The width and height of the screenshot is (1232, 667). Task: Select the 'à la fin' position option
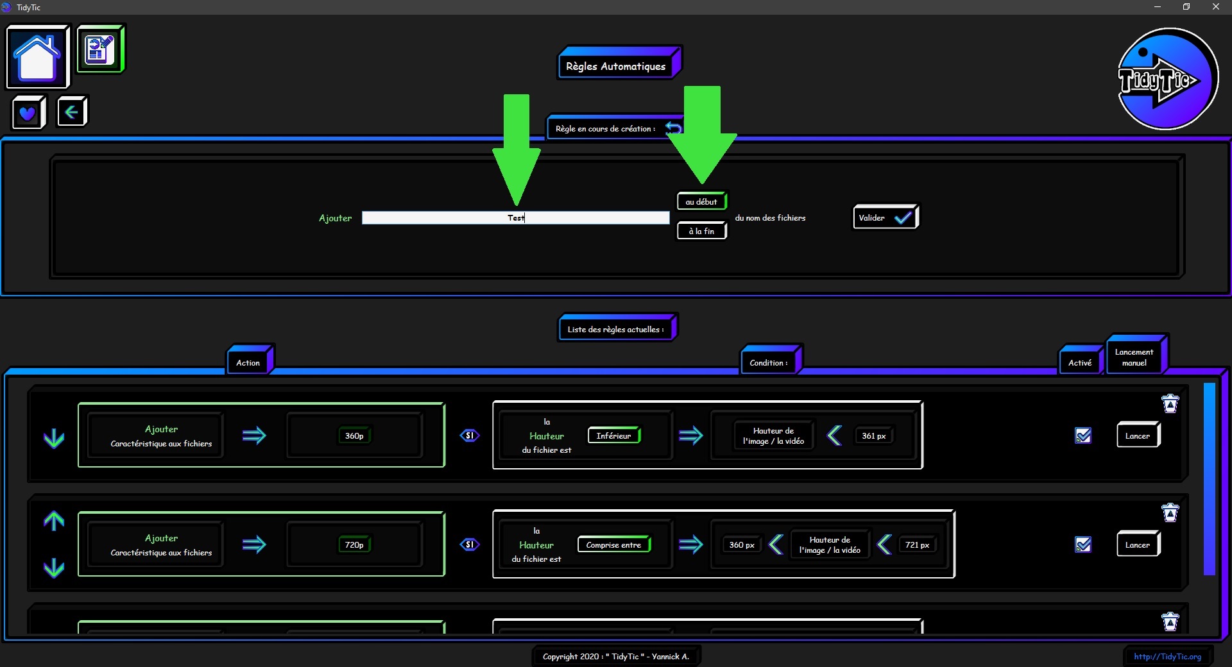point(701,231)
